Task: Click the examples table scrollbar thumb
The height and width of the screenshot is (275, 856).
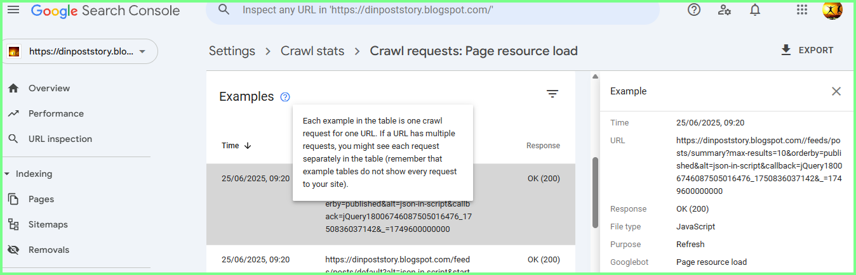Action: pyautogui.click(x=595, y=192)
